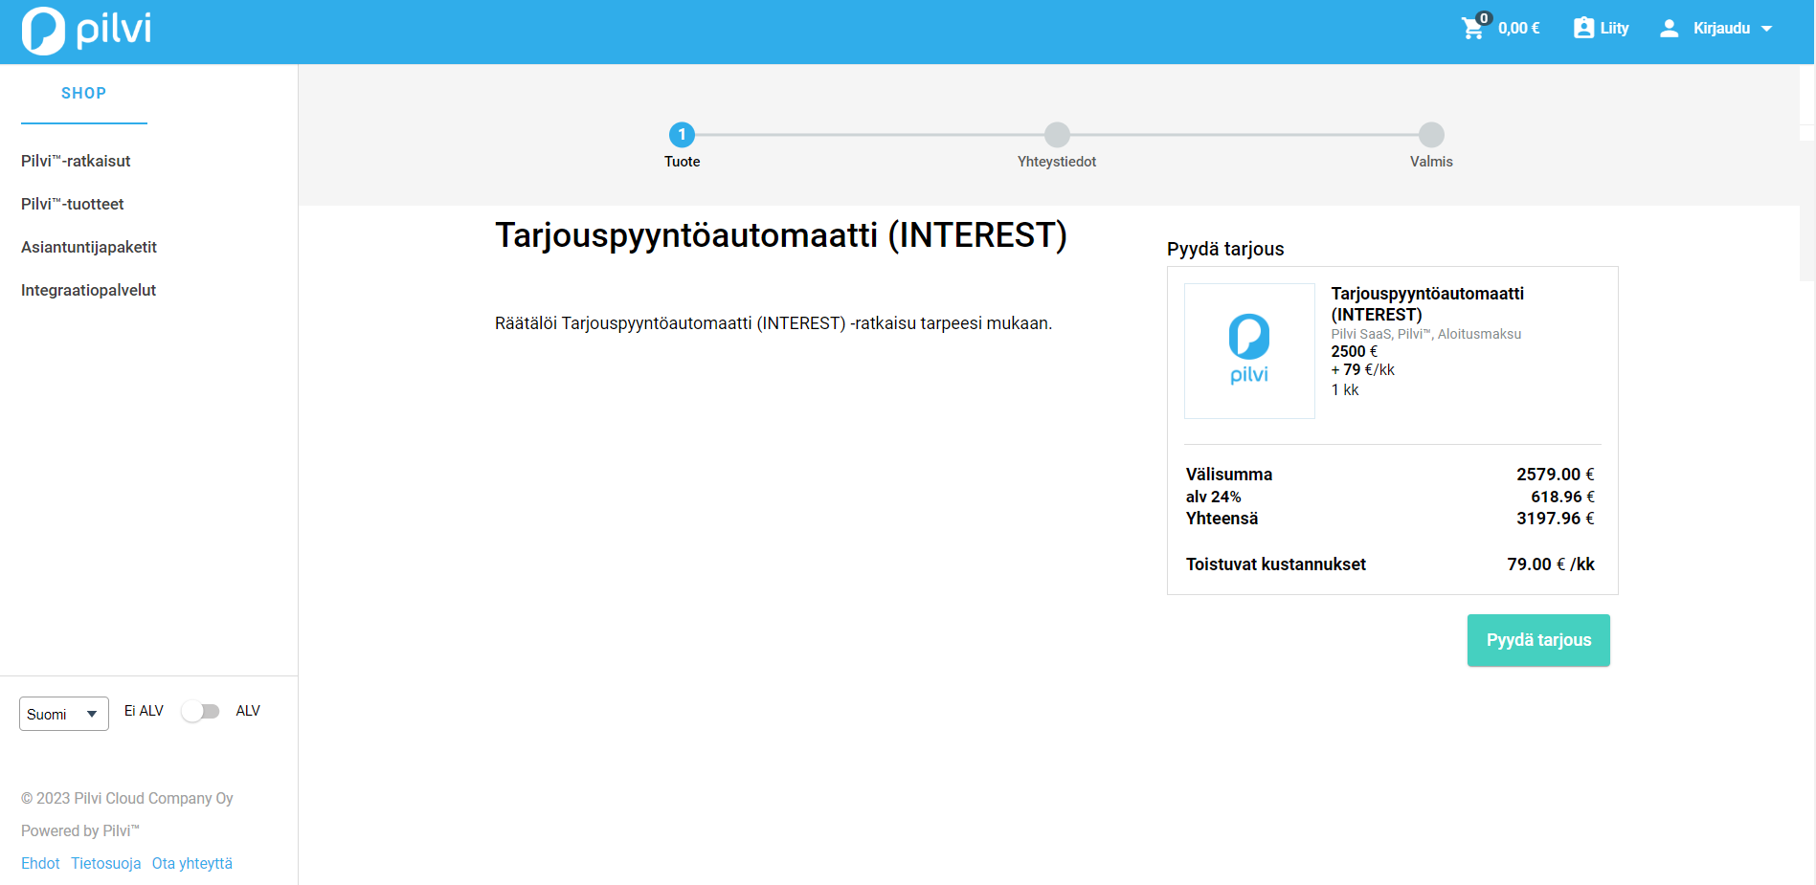Click the 'Pyydä tarjous' section heading

pyautogui.click(x=1225, y=249)
